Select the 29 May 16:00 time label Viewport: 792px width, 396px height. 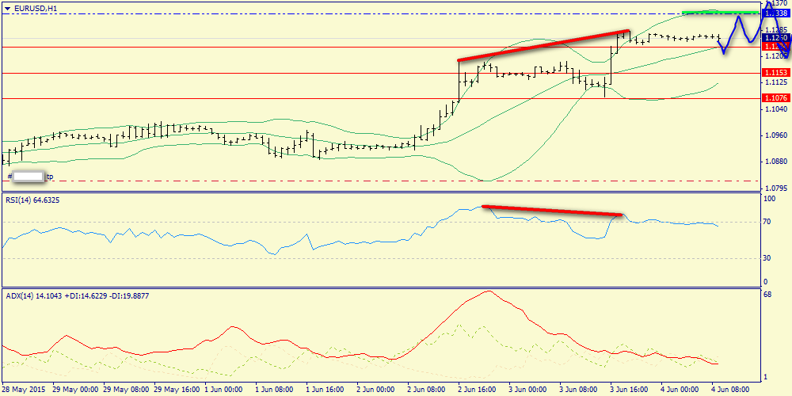(x=176, y=390)
